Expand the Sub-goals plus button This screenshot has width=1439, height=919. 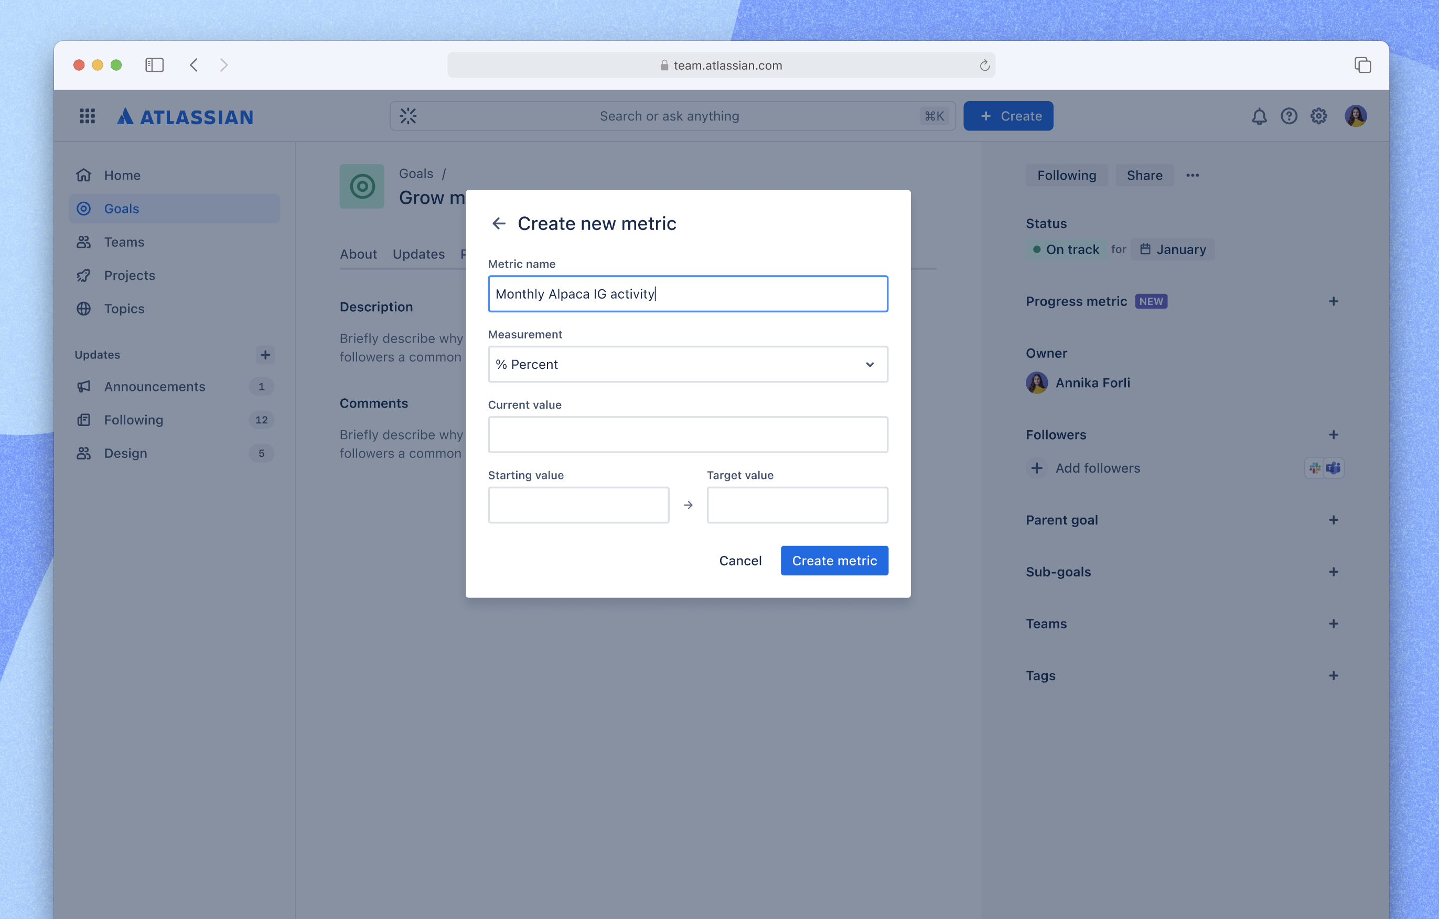pos(1333,572)
